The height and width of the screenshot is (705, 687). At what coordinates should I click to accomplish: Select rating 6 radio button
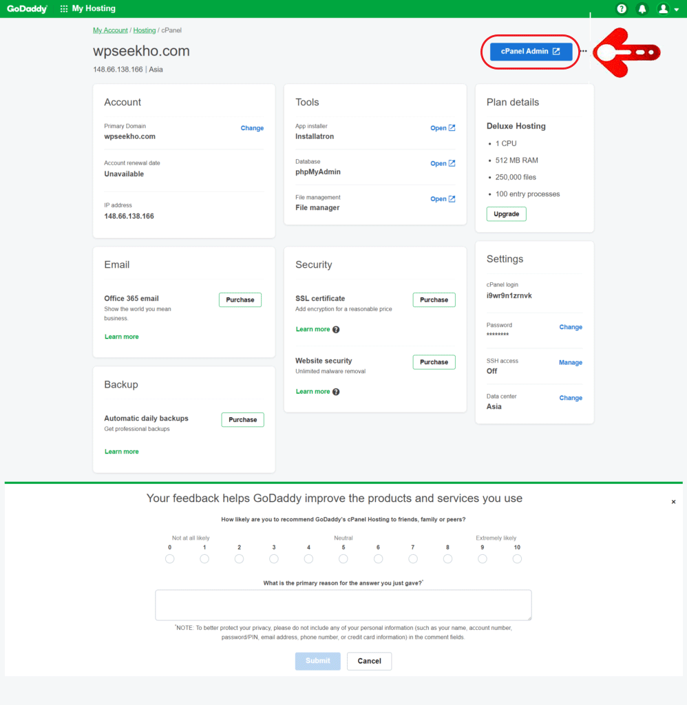[378, 559]
